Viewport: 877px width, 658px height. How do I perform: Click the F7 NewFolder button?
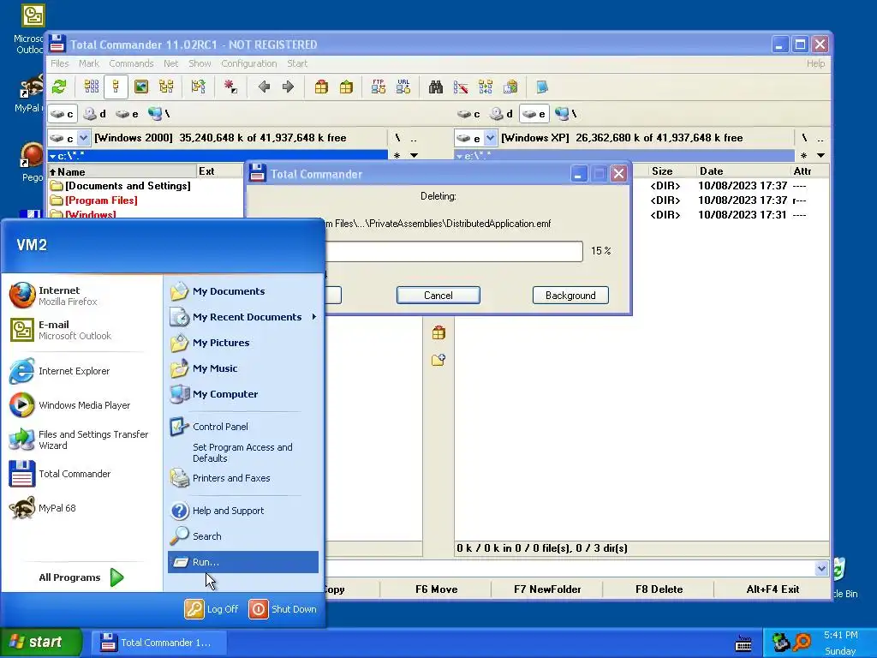pyautogui.click(x=547, y=589)
